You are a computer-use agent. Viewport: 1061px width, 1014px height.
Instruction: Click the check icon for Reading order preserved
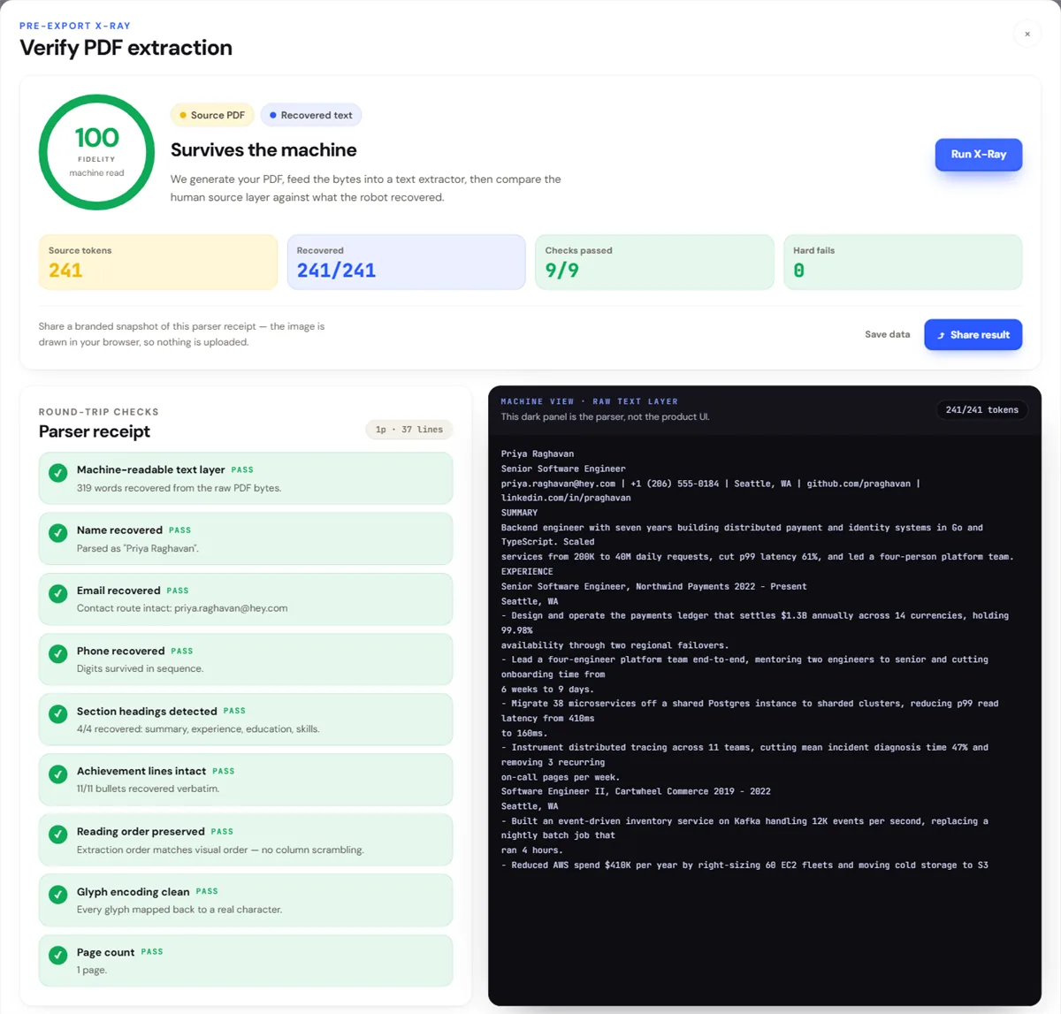point(58,834)
